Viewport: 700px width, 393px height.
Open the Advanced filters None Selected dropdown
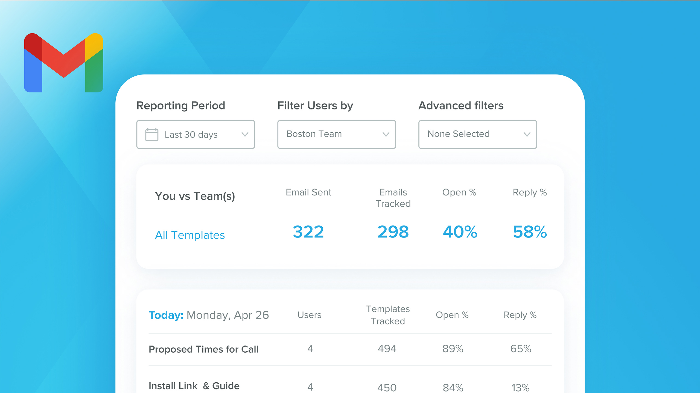click(477, 134)
